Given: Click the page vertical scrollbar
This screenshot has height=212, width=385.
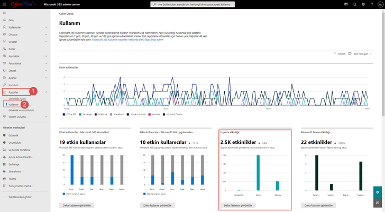Looking at the screenshot, I should coord(383,64).
